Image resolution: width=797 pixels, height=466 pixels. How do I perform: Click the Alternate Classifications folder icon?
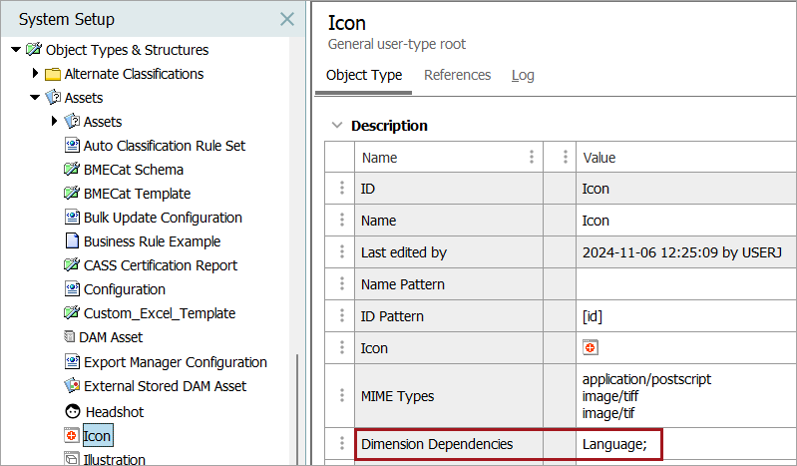(x=53, y=74)
